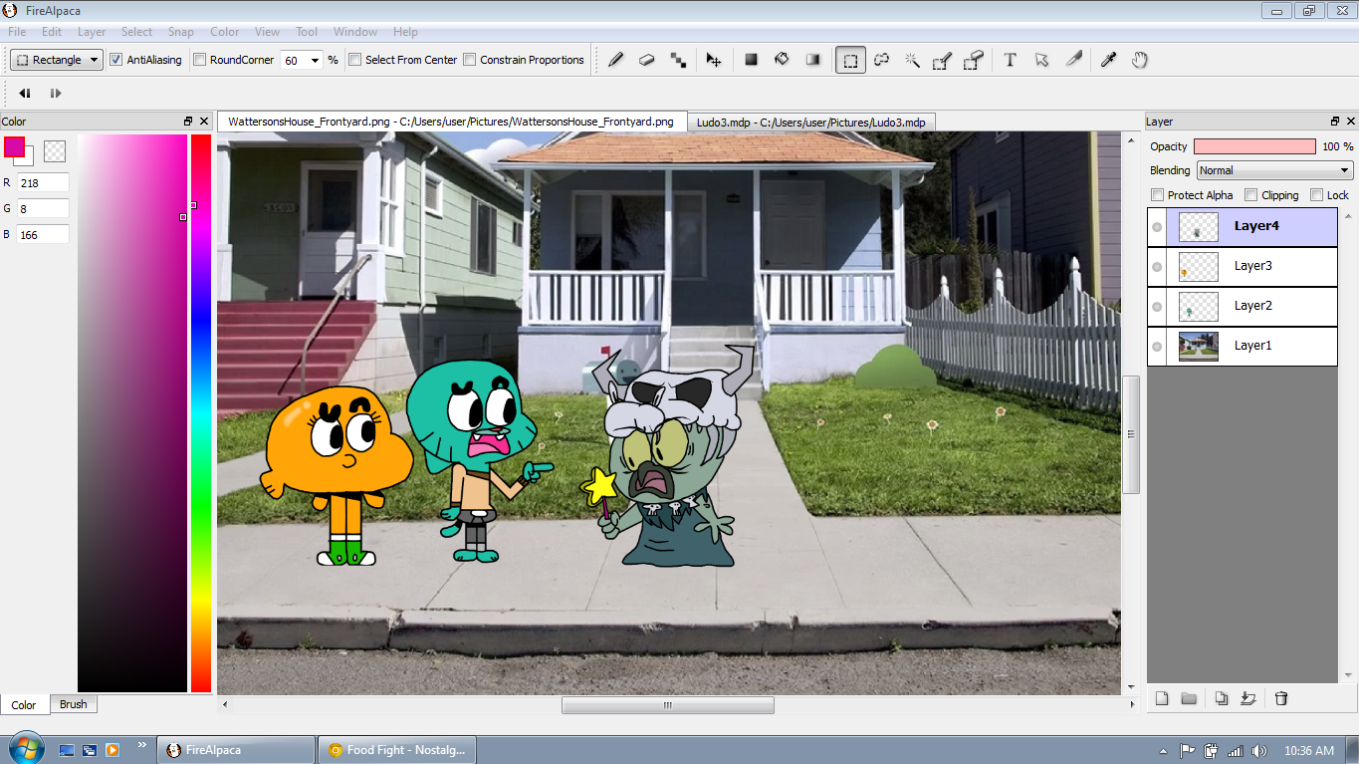
Task: Select the Eyedropper tool
Action: coord(1108,60)
